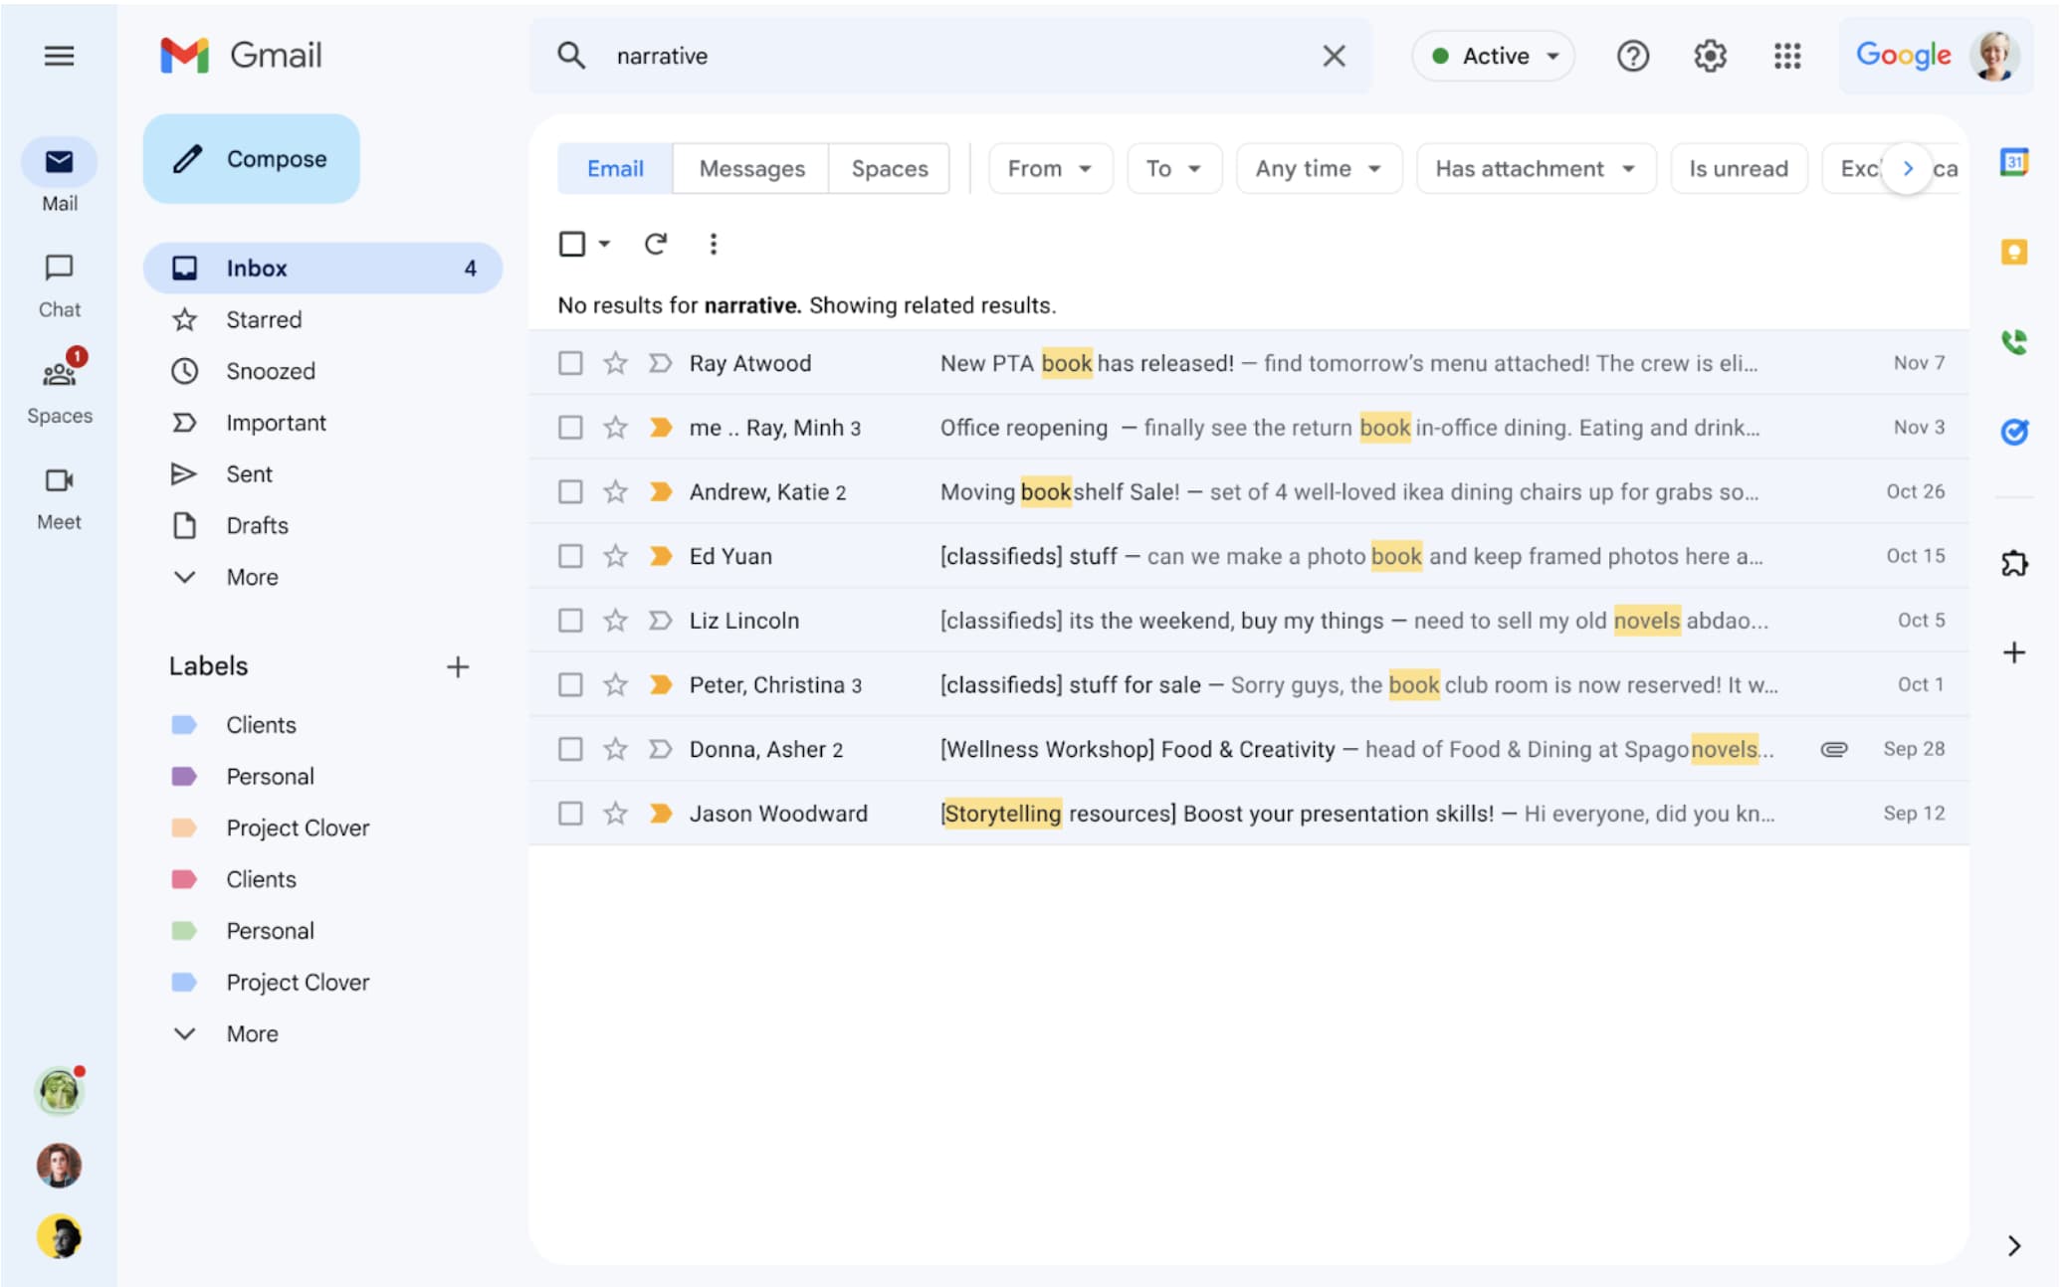Toggle the importance marker on Jason Woodward's email
The width and height of the screenshot is (2066, 1287).
[x=660, y=814]
